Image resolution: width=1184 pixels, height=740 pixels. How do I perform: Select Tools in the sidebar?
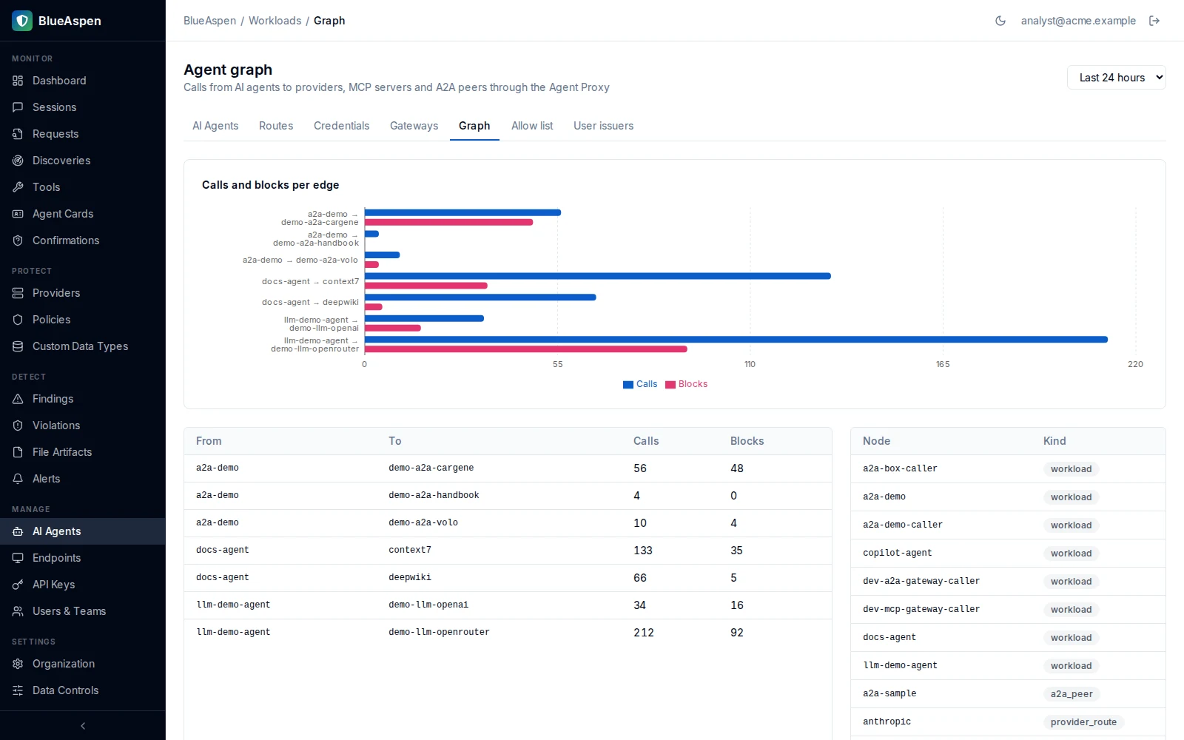click(83, 187)
